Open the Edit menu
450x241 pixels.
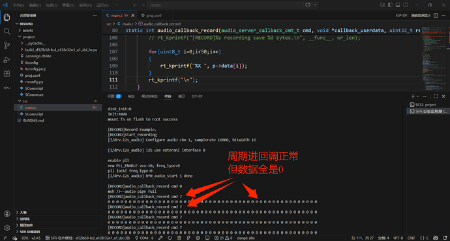pos(35,5)
